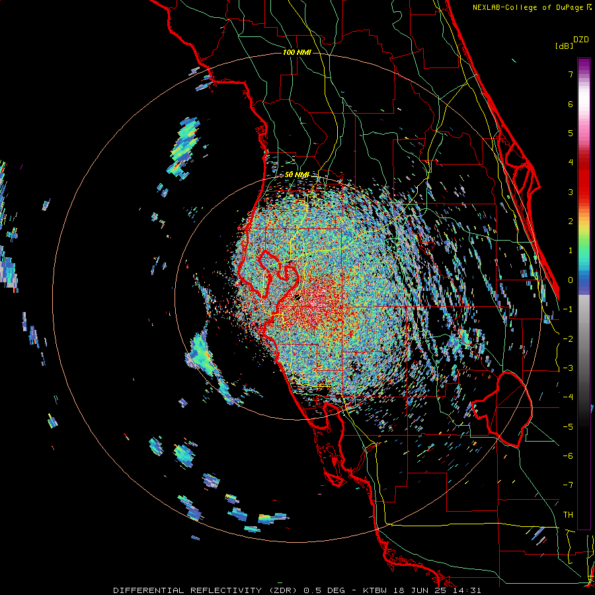Select the 7 value on the scale
The image size is (595, 595).
click(571, 74)
